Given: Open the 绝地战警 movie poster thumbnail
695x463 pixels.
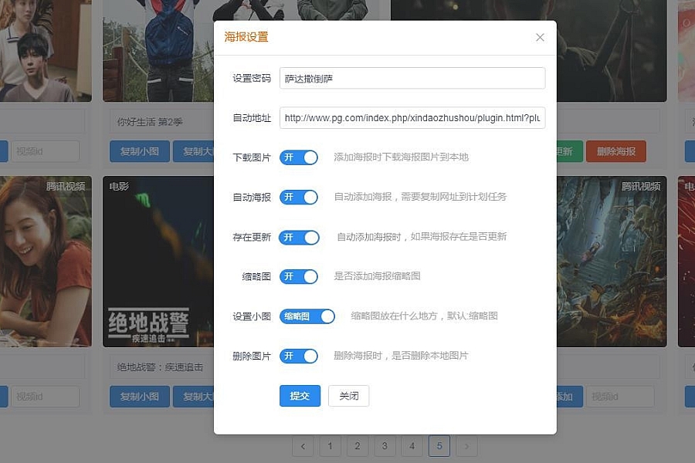Looking at the screenshot, I should [158, 262].
